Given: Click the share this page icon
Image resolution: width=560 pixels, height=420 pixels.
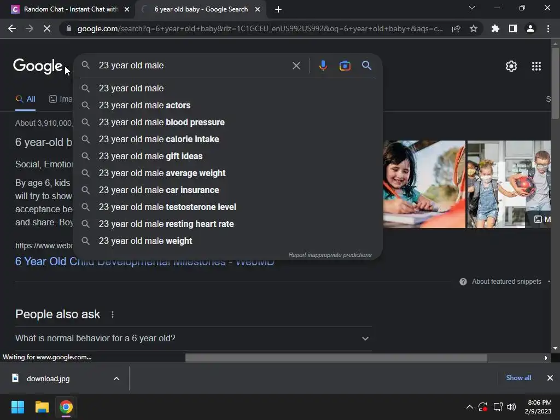Looking at the screenshot, I should (456, 29).
